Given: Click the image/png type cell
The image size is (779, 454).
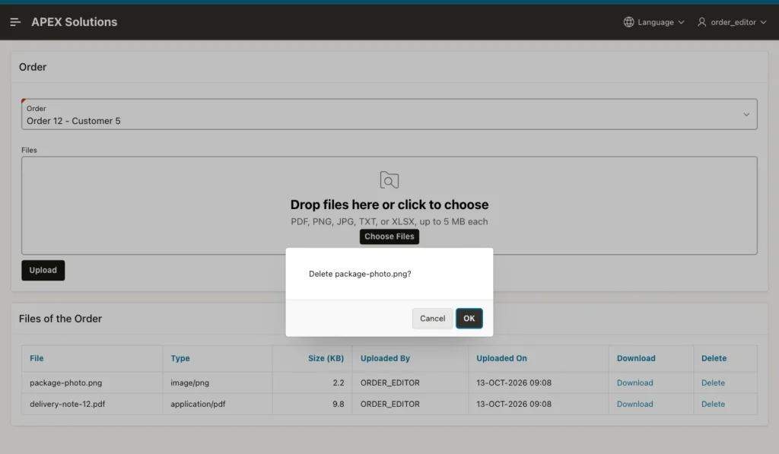Looking at the screenshot, I should pyautogui.click(x=189, y=383).
